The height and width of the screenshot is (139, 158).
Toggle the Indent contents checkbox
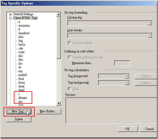[70, 43]
